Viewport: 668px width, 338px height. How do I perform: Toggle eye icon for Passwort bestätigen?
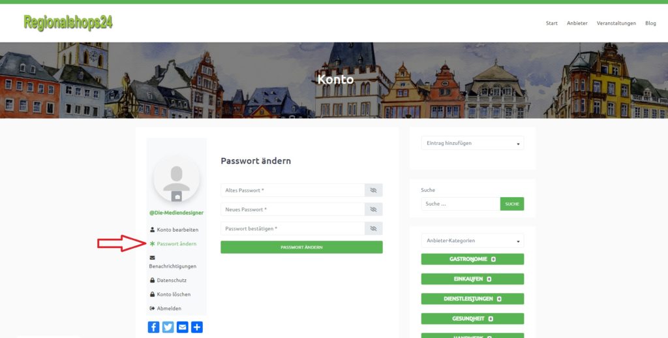[x=374, y=228]
